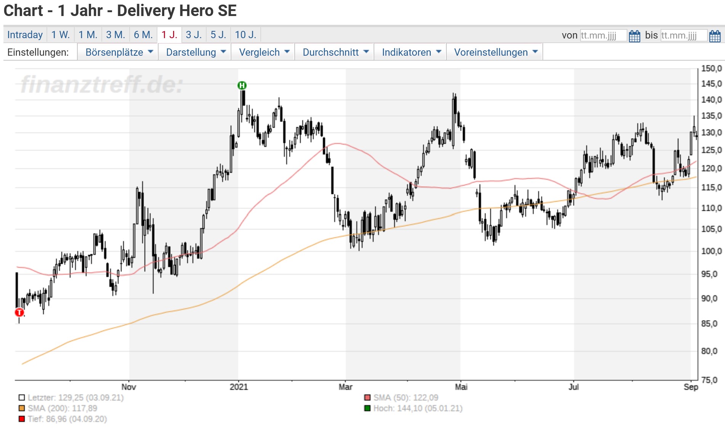
Task: Select the 1 W. time range tab
Action: tap(61, 35)
